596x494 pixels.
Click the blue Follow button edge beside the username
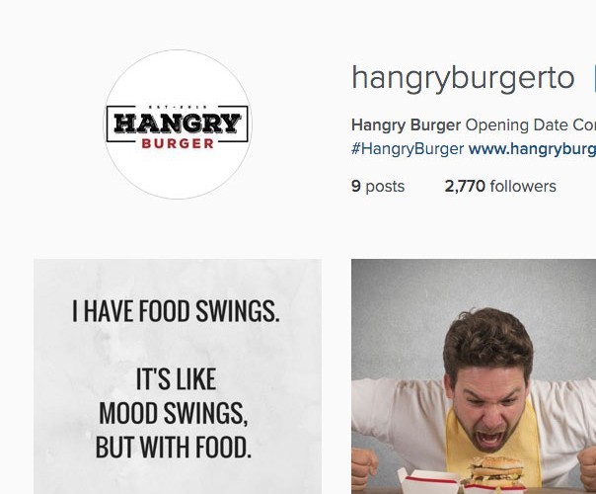tap(594, 80)
